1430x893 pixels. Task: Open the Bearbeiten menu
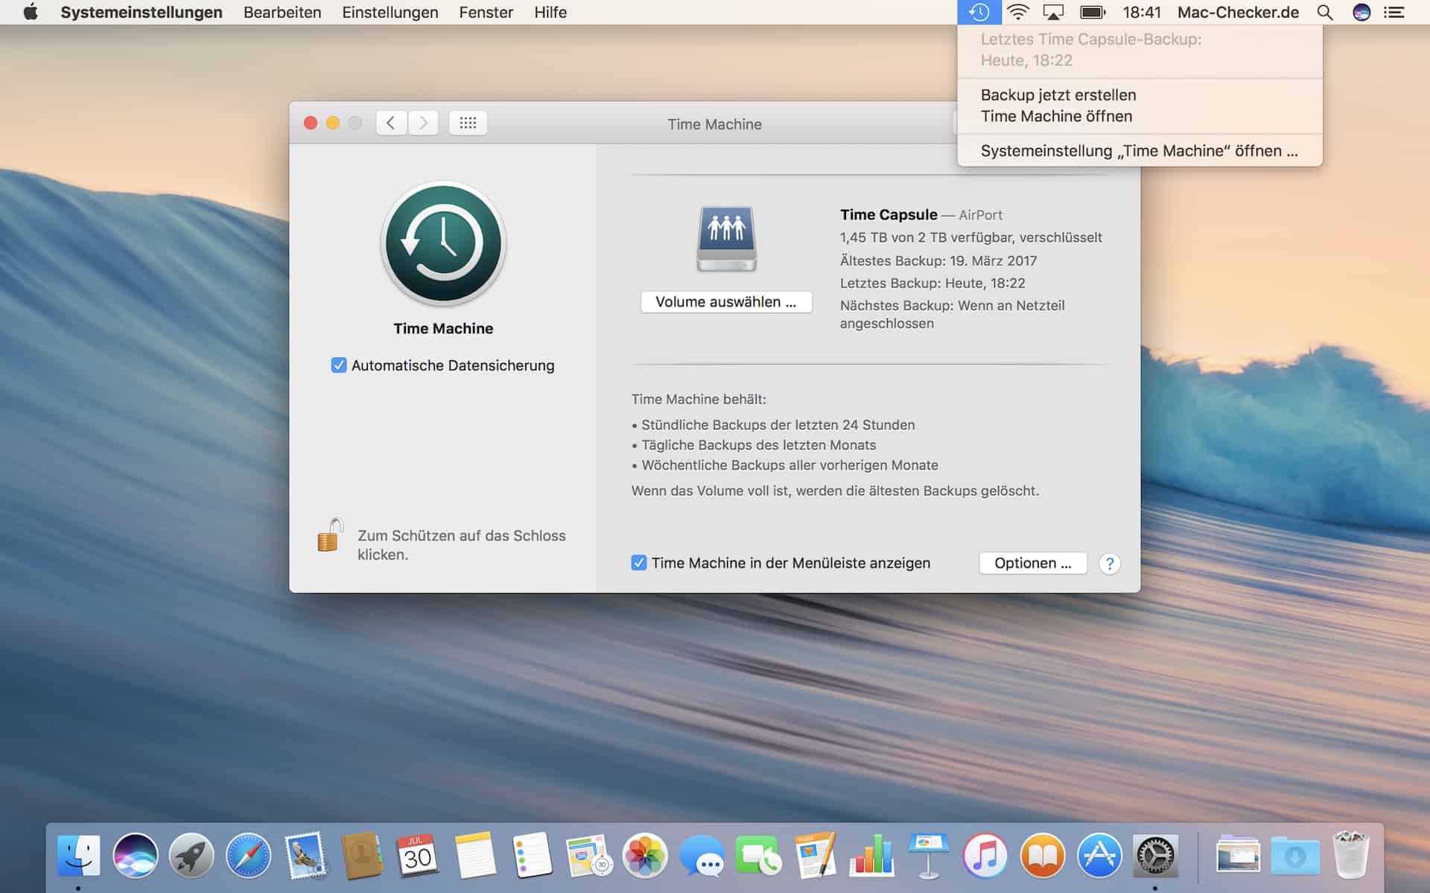(x=282, y=12)
